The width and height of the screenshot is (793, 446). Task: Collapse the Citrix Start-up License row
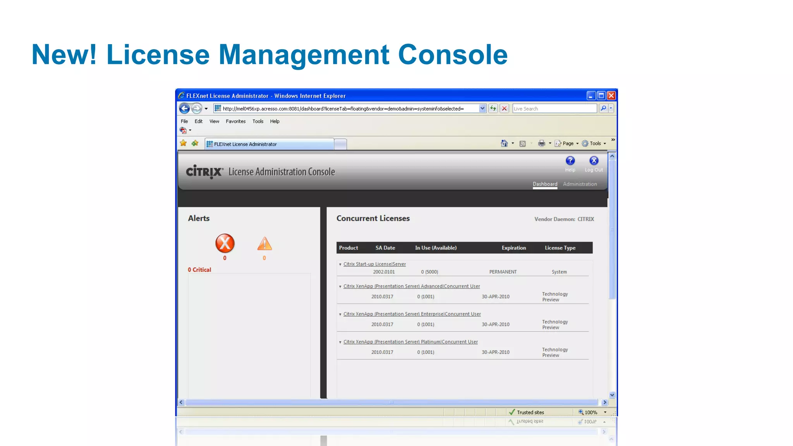340,264
